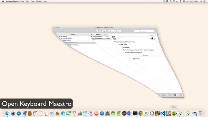This screenshot has height=117, width=208.
Task: Launch the purple striped sphere app icon
Action: pyautogui.click(x=124, y=113)
